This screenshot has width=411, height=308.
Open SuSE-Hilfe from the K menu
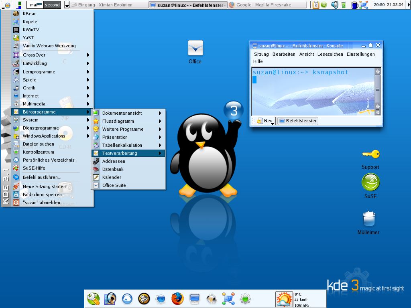click(53, 168)
